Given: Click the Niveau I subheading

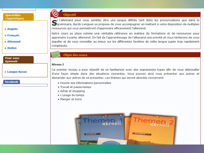Looking at the screenshot, I should coord(58,65).
